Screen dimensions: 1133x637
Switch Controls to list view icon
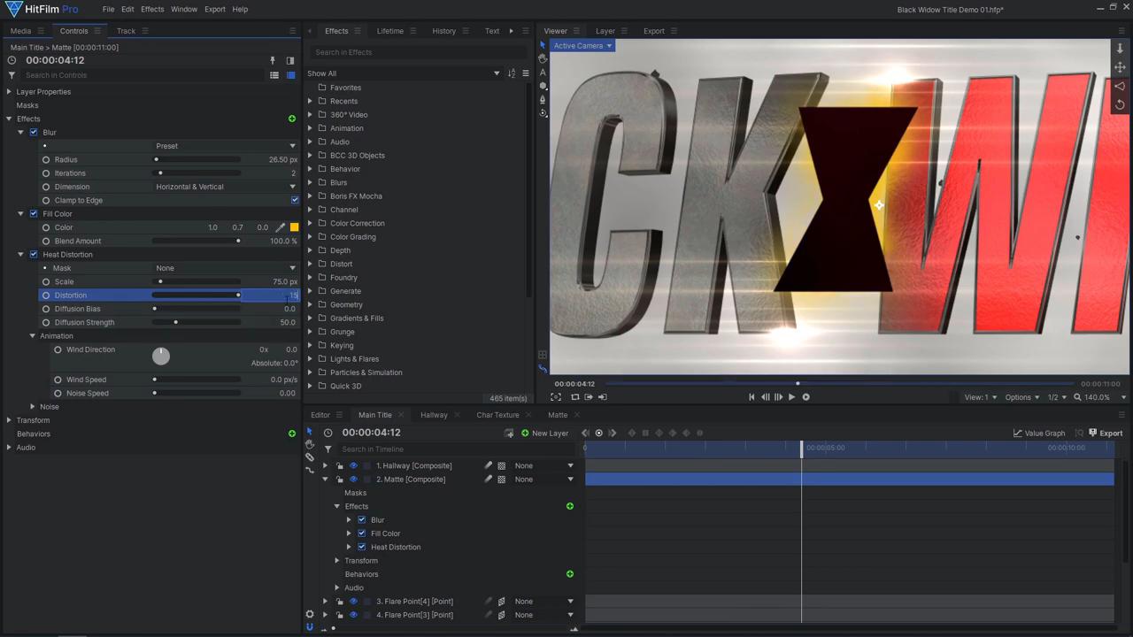click(274, 75)
